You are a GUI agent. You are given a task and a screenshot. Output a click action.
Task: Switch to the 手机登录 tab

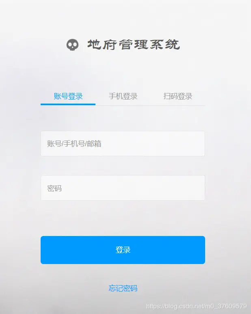(x=123, y=96)
